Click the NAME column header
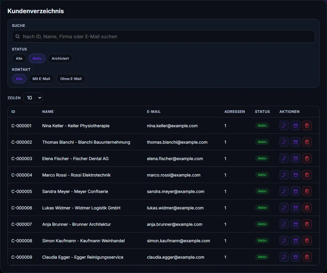Image resolution: width=327 pixels, height=273 pixels. point(48,112)
